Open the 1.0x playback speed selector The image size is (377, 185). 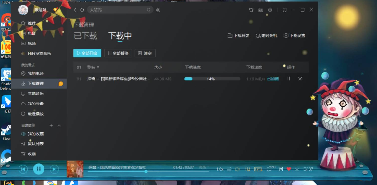[220, 169]
